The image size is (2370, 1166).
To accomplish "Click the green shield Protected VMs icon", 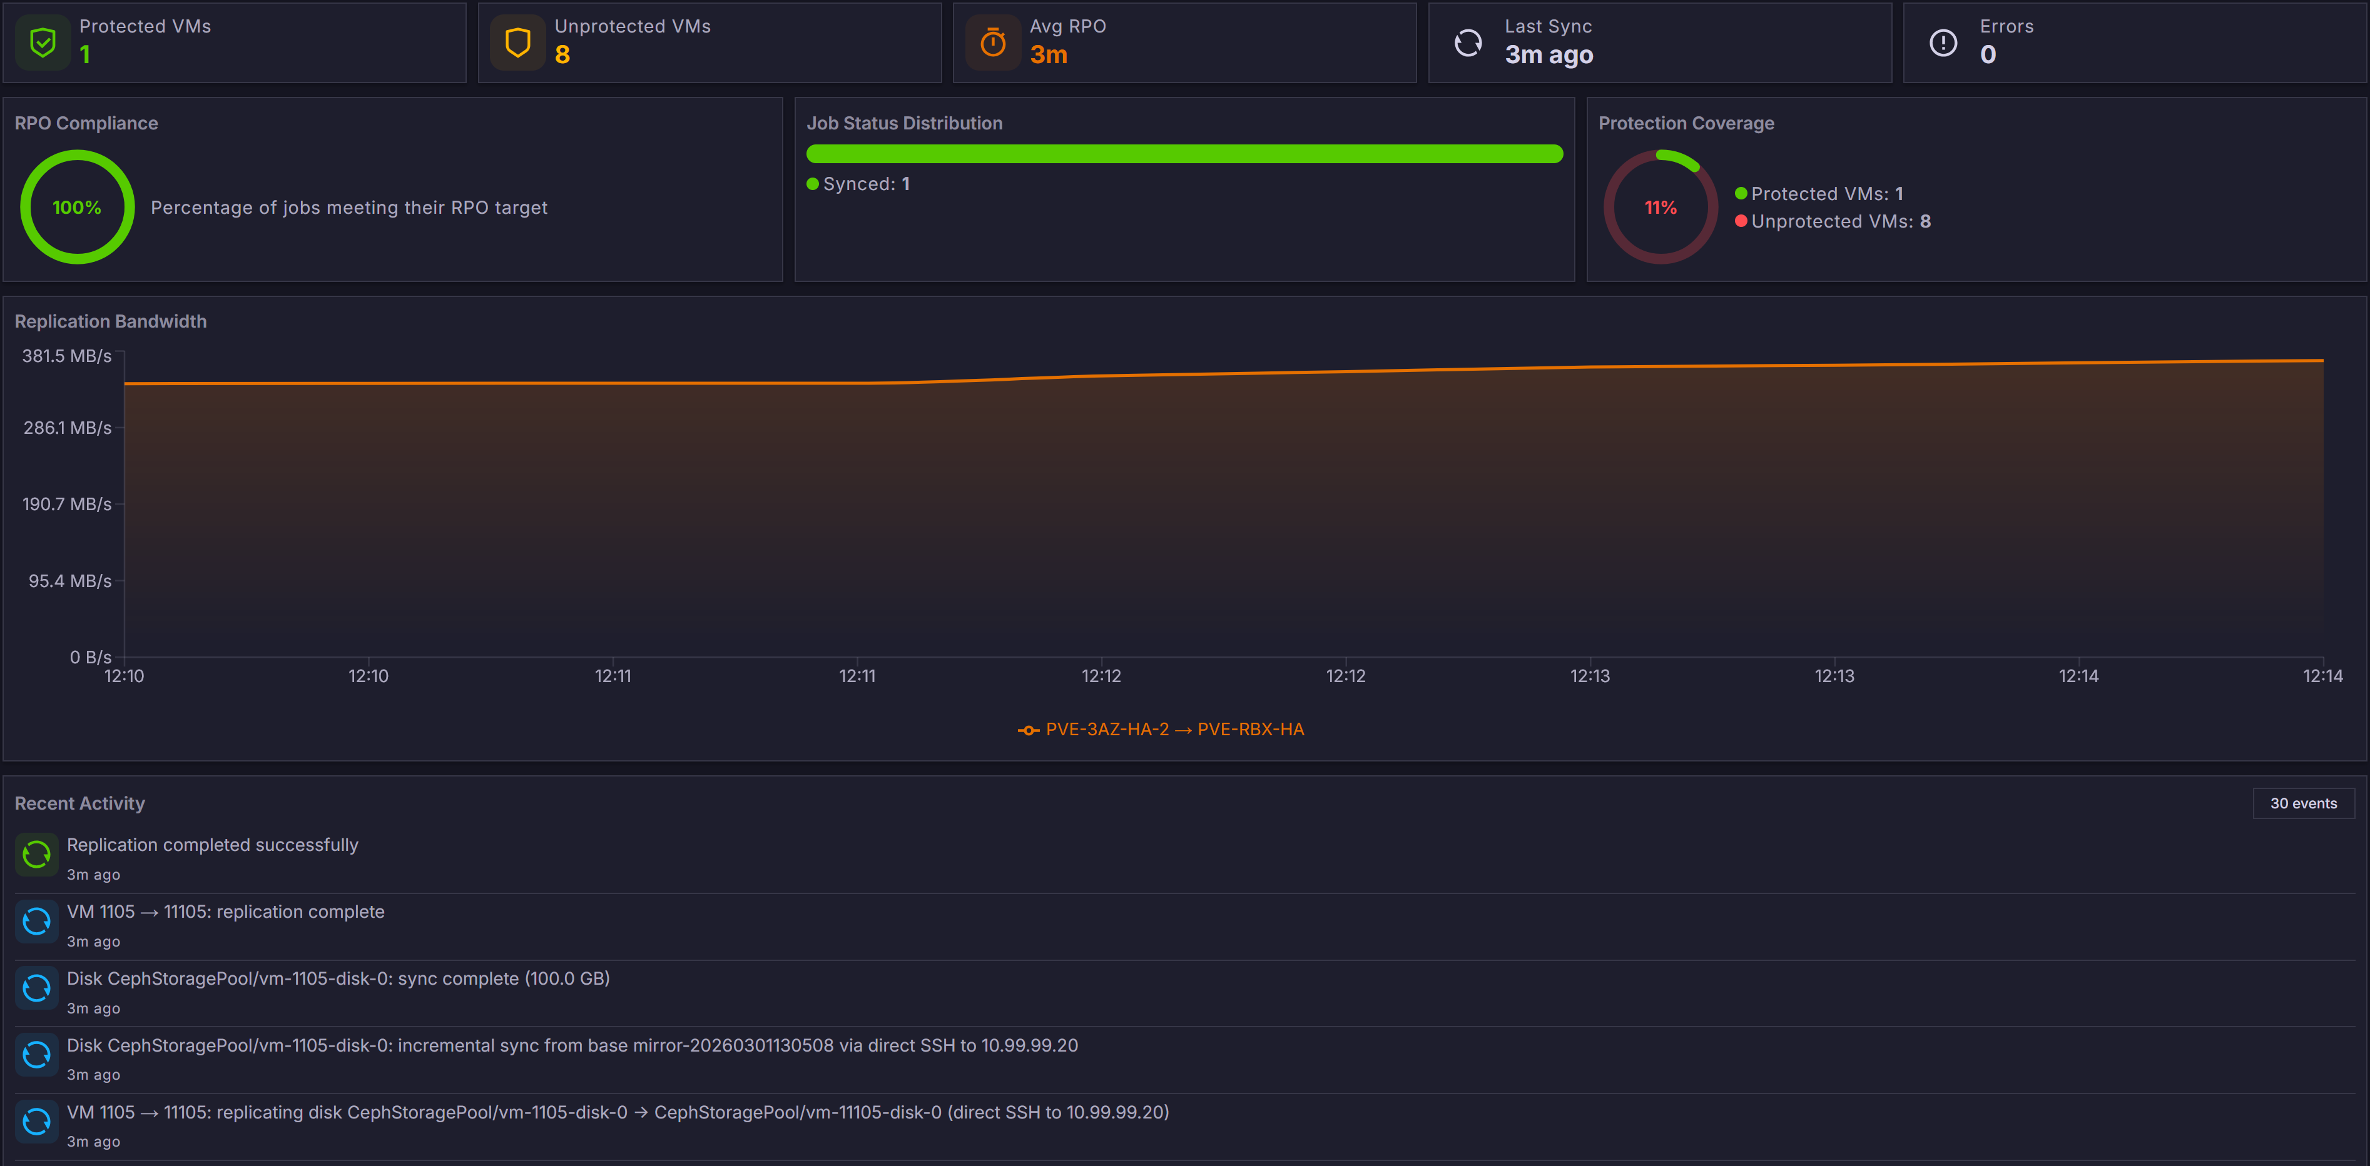I will [x=43, y=43].
